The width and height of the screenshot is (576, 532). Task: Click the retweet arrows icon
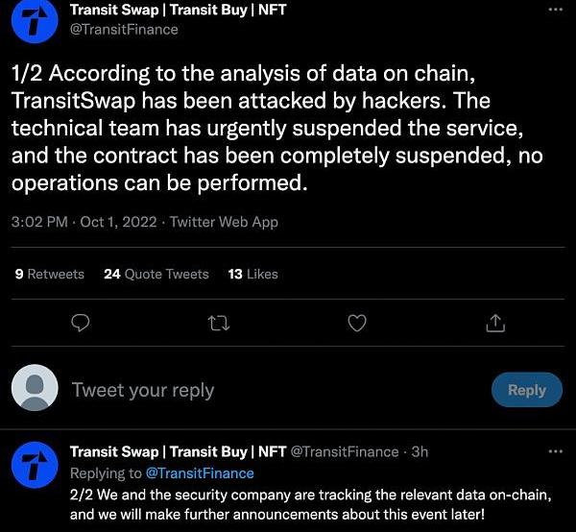tap(219, 324)
